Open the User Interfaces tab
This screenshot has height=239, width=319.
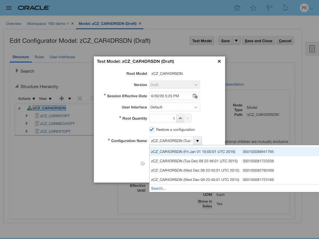point(62,57)
